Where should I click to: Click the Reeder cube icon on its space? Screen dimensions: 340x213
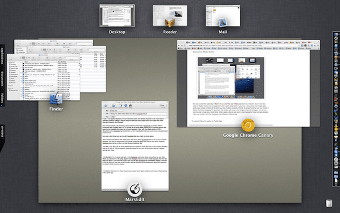170,23
